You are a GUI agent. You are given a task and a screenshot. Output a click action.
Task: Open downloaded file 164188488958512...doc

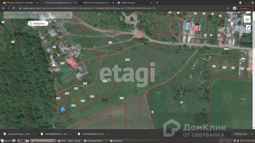point(54,134)
